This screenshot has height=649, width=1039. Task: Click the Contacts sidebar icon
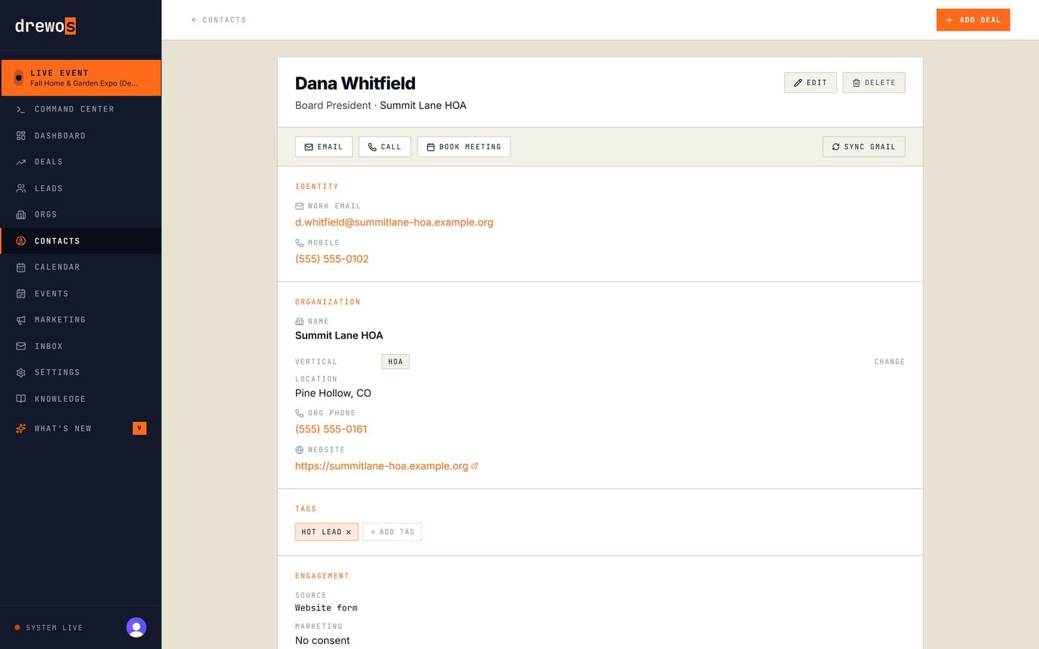point(21,241)
